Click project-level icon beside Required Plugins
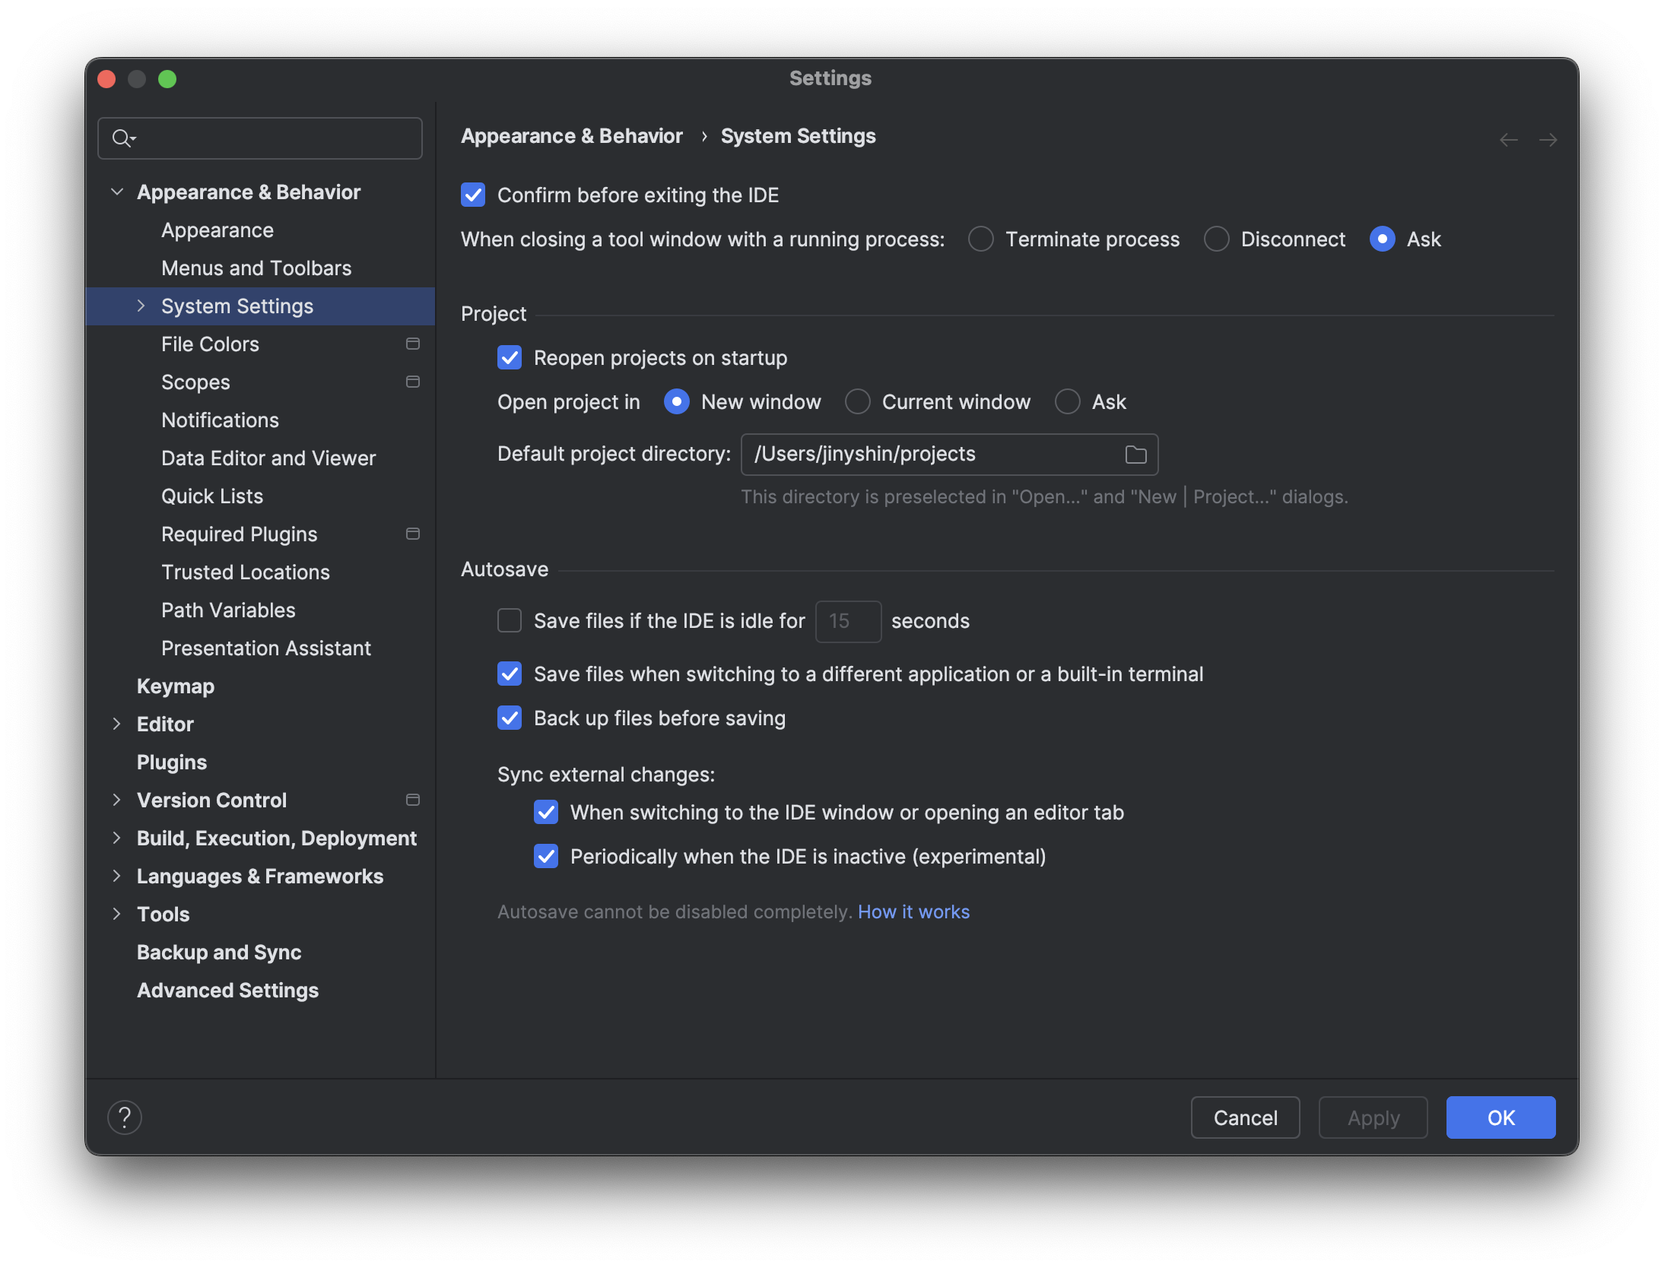The image size is (1664, 1268). click(x=413, y=534)
